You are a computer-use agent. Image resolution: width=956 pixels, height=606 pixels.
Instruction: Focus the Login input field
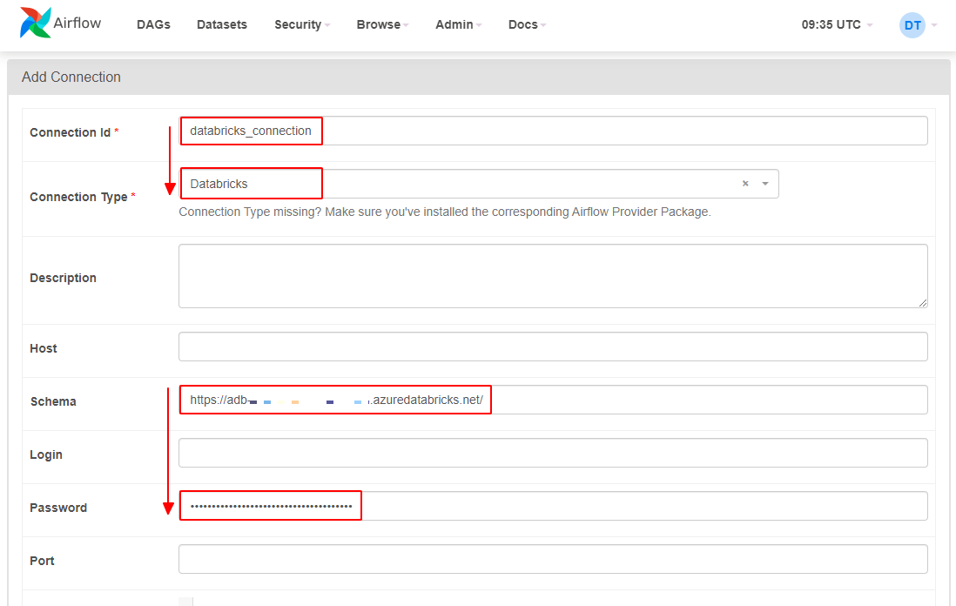tap(553, 453)
